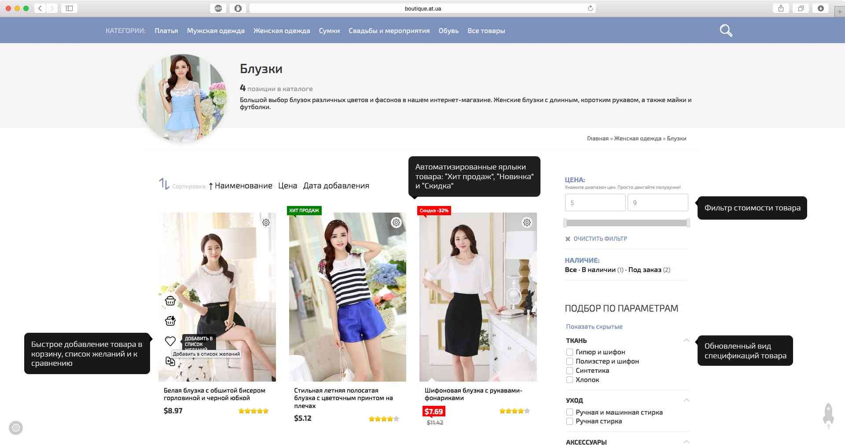Collapse the "АКСЕССУАРЫ" filter section
Image resolution: width=845 pixels, height=445 pixels.
pos(686,441)
